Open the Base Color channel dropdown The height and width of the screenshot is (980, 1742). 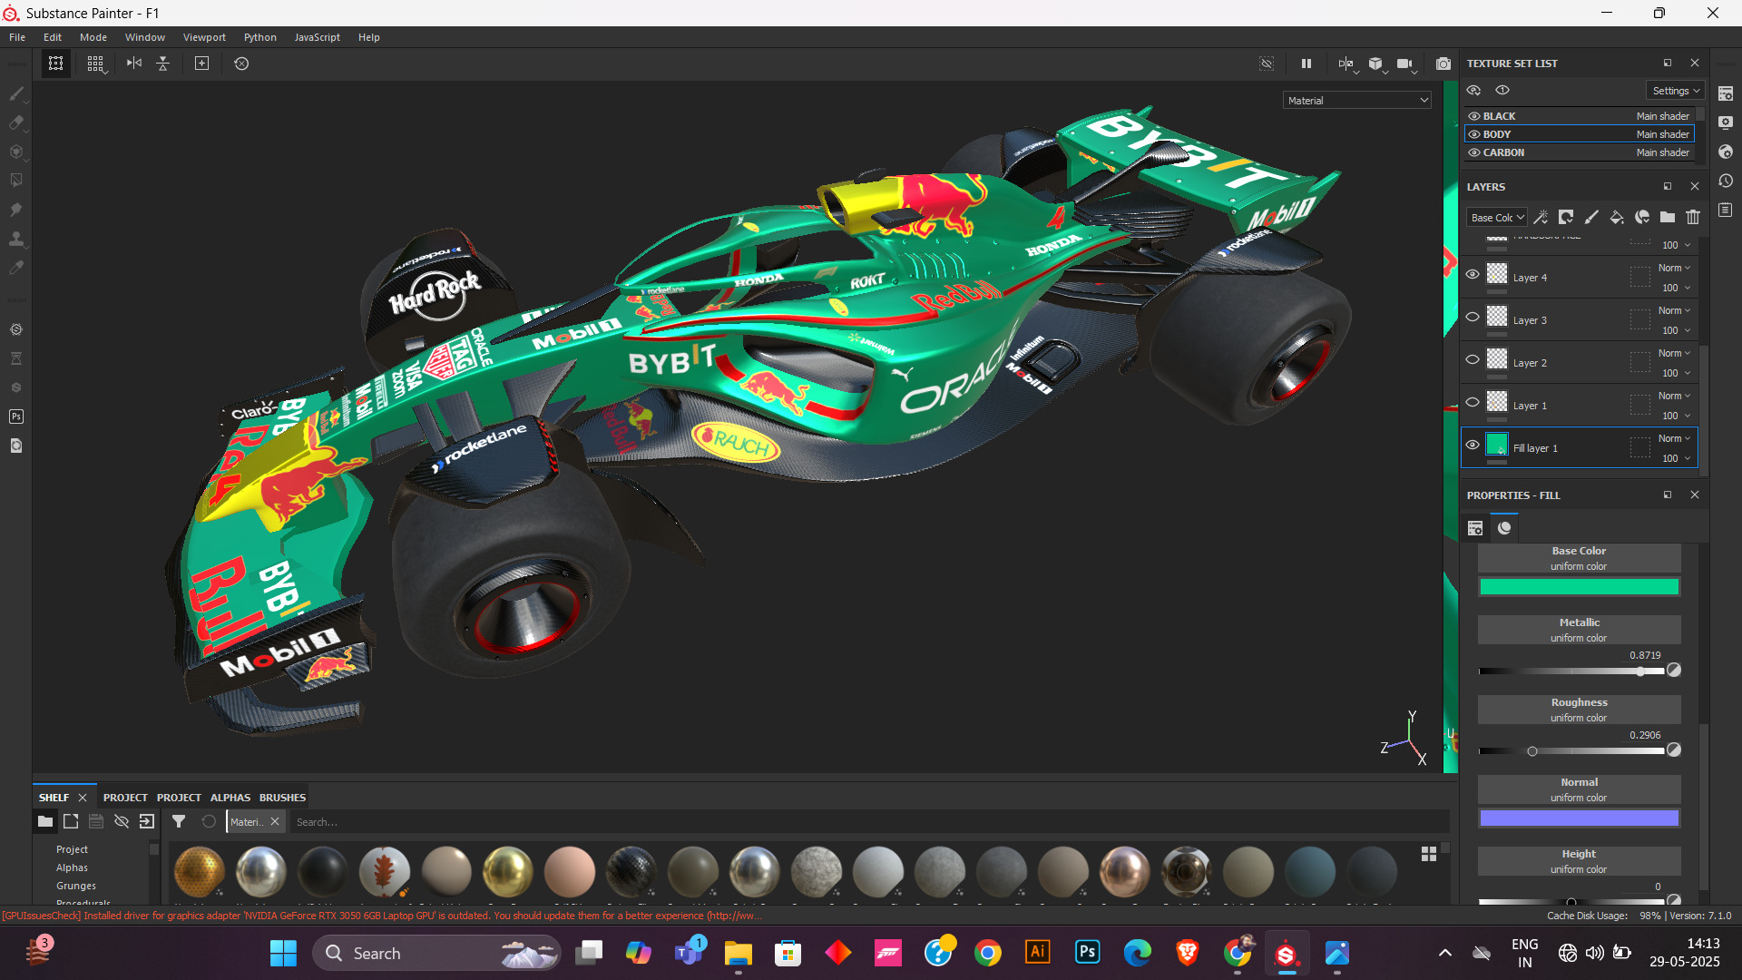pos(1497,218)
